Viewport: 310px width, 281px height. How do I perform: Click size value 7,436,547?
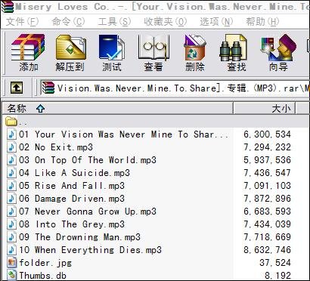click(267, 173)
